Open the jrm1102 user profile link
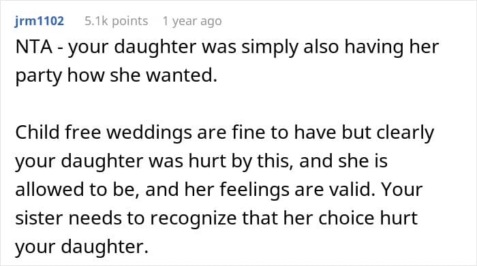Screen dimensions: 477x266 click(40, 21)
